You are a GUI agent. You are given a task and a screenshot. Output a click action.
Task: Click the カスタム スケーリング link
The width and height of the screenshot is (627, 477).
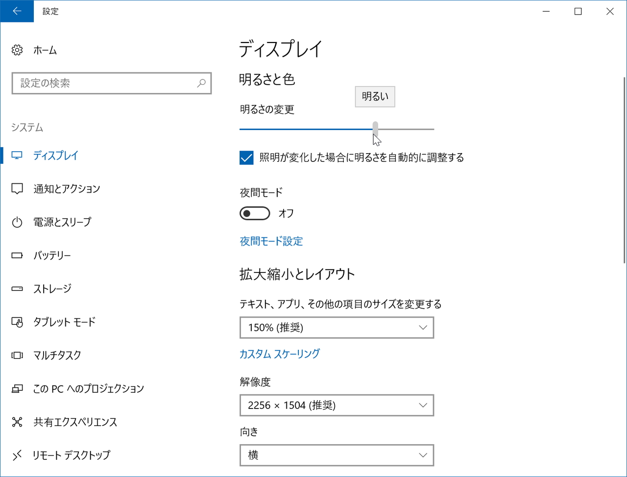tap(280, 353)
